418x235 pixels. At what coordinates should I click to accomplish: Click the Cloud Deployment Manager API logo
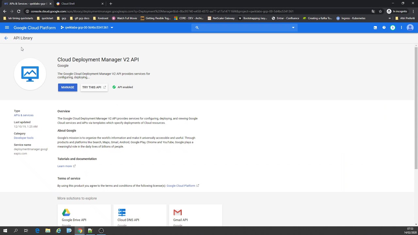(x=30, y=74)
